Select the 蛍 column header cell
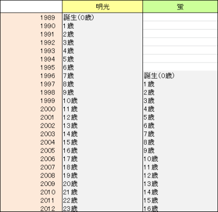 [180, 6]
